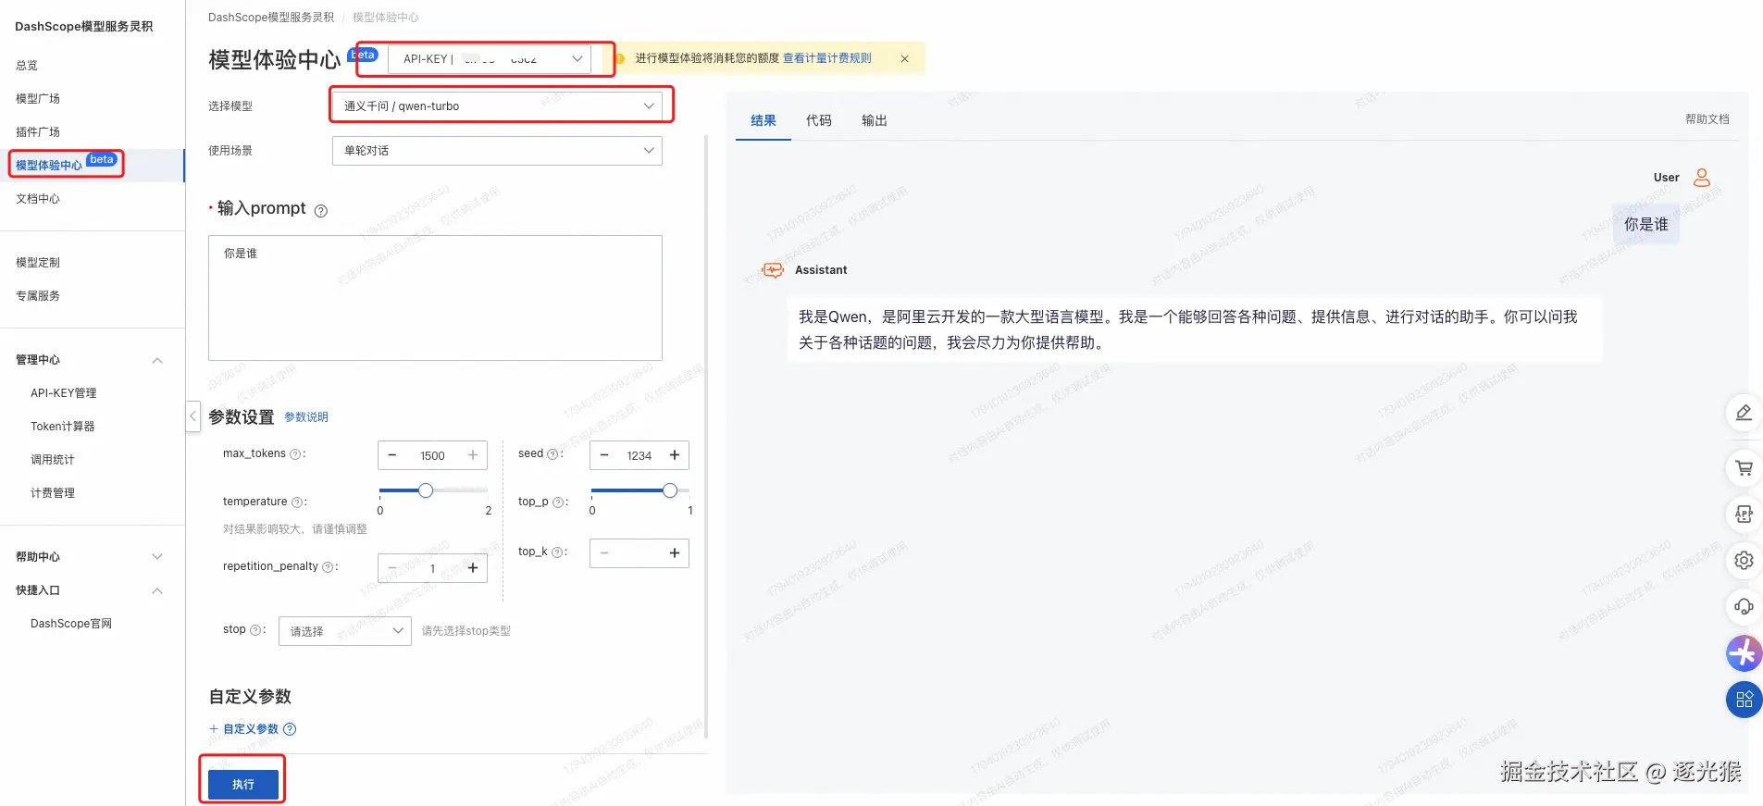Screen dimensions: 1763x806
Task: Click the max_tokens value field 1500
Action: pos(432,455)
